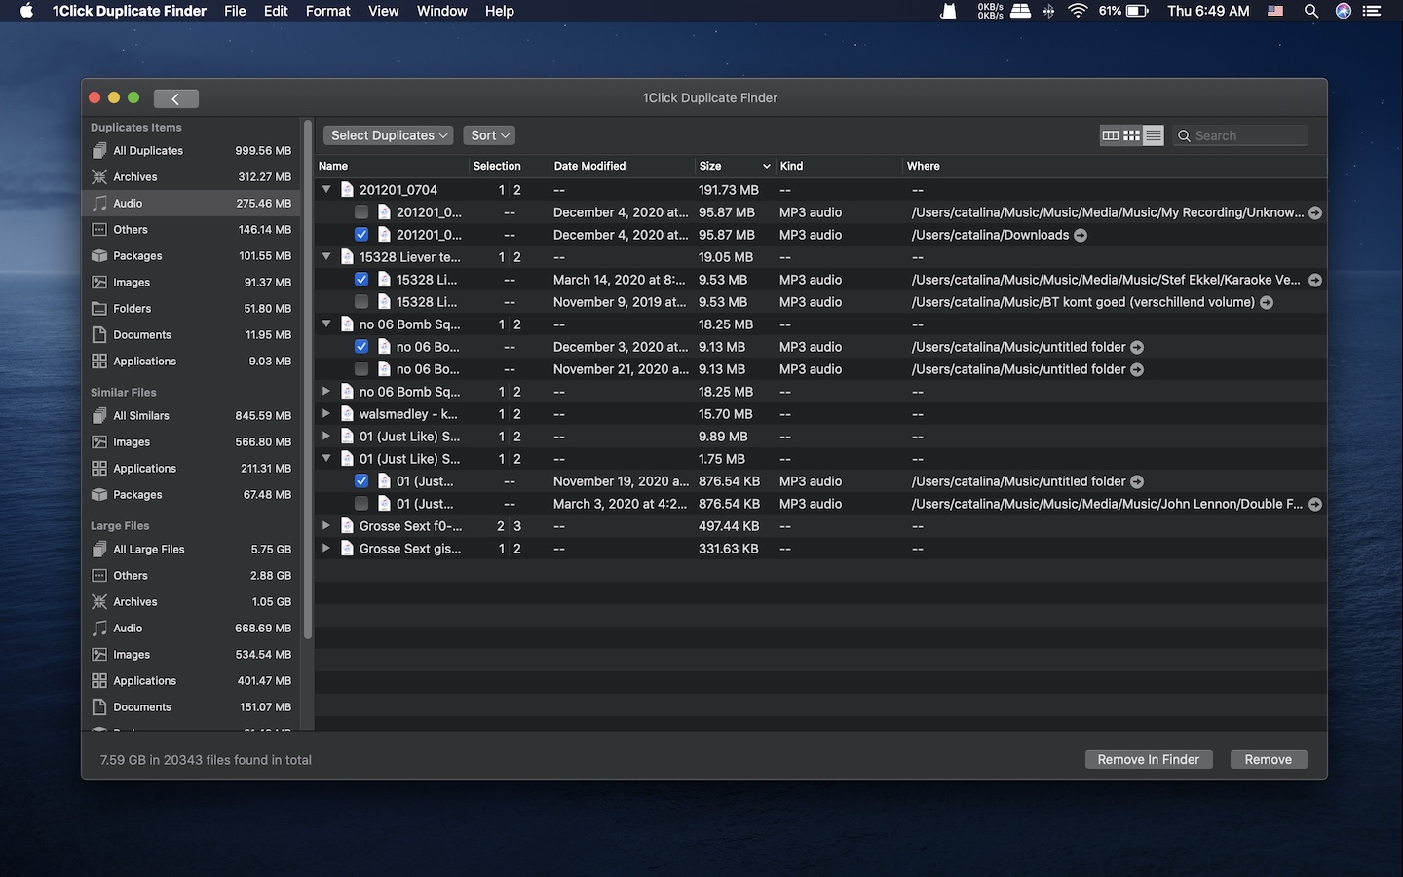Select the Others item showing 146.14 MB

pos(192,230)
